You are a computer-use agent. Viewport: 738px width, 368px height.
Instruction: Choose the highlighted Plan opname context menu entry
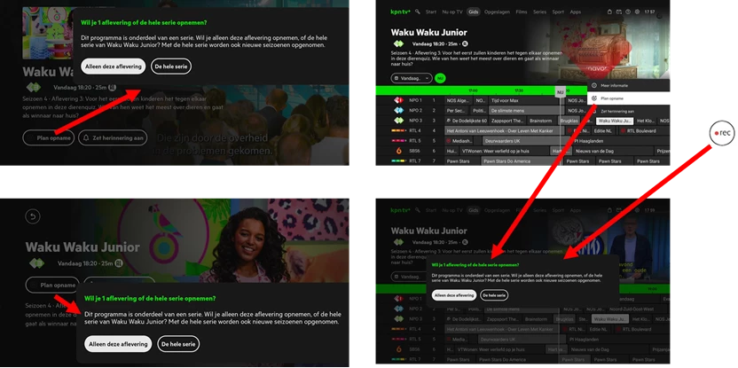628,98
